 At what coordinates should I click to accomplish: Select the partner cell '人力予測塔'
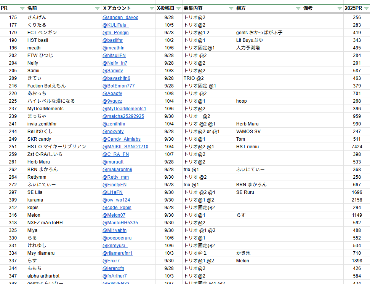pos(269,48)
